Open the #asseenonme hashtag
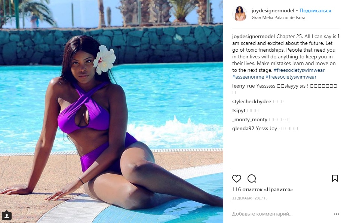This screenshot has width=347, height=223. [248, 77]
